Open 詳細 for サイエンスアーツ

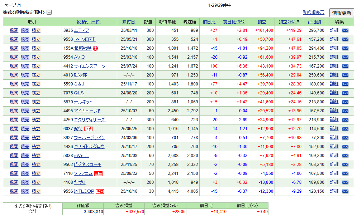[x=334, y=66]
